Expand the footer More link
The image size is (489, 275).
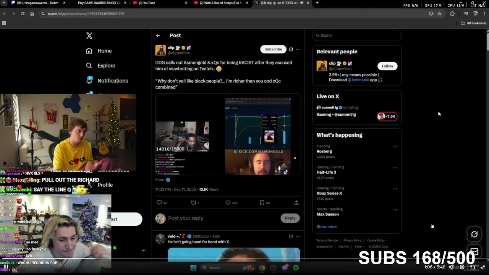coord(359,247)
